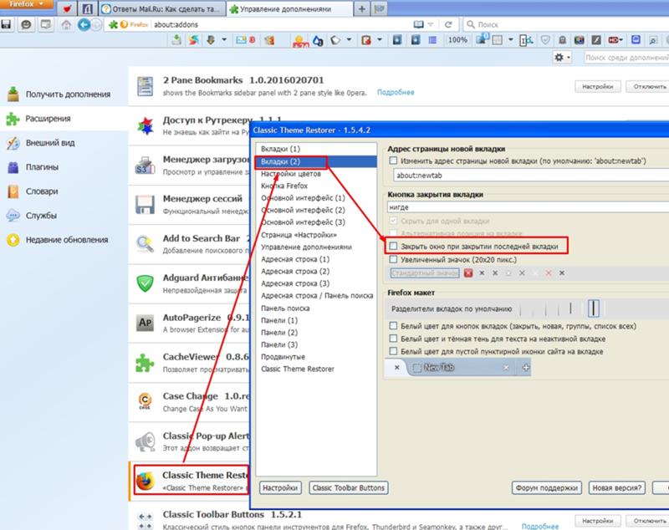This screenshot has width=669, height=530.
Task: Click the Classic Theme Restorer Firefox icon
Action: 145,482
